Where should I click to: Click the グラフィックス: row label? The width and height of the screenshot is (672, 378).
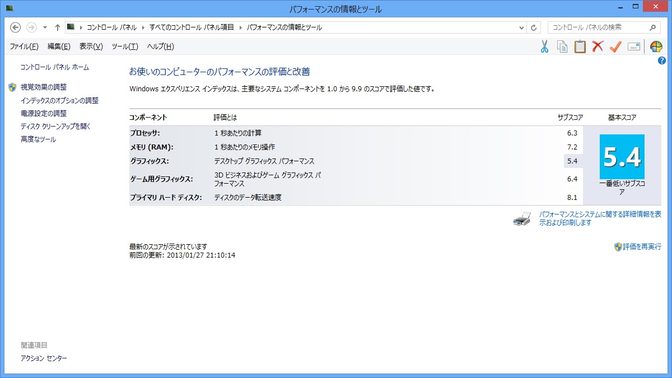pyautogui.click(x=150, y=161)
